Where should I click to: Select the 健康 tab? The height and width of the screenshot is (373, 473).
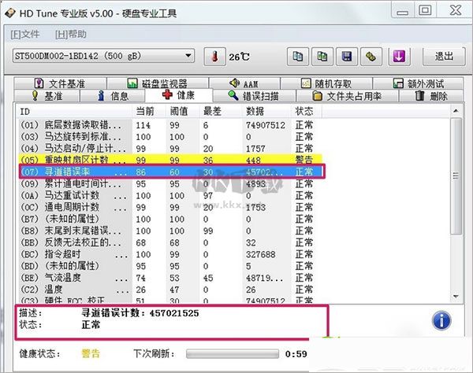(179, 95)
